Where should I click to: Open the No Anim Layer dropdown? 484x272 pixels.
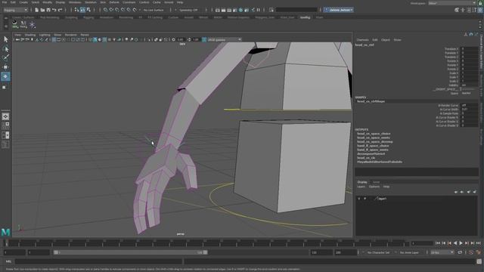click(409, 252)
